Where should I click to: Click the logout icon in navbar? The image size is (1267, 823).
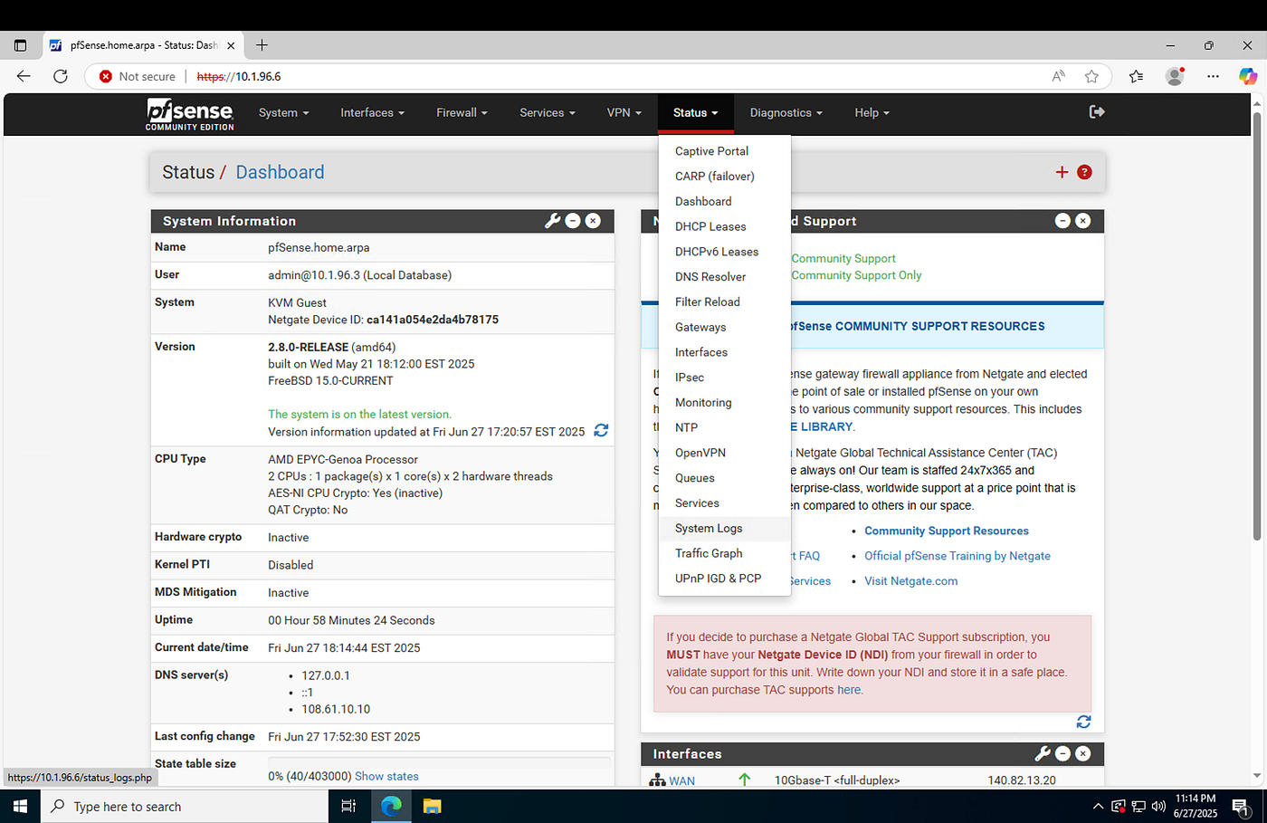pos(1097,111)
